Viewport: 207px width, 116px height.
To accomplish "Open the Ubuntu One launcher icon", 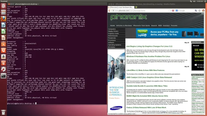I will click(x=4, y=50).
